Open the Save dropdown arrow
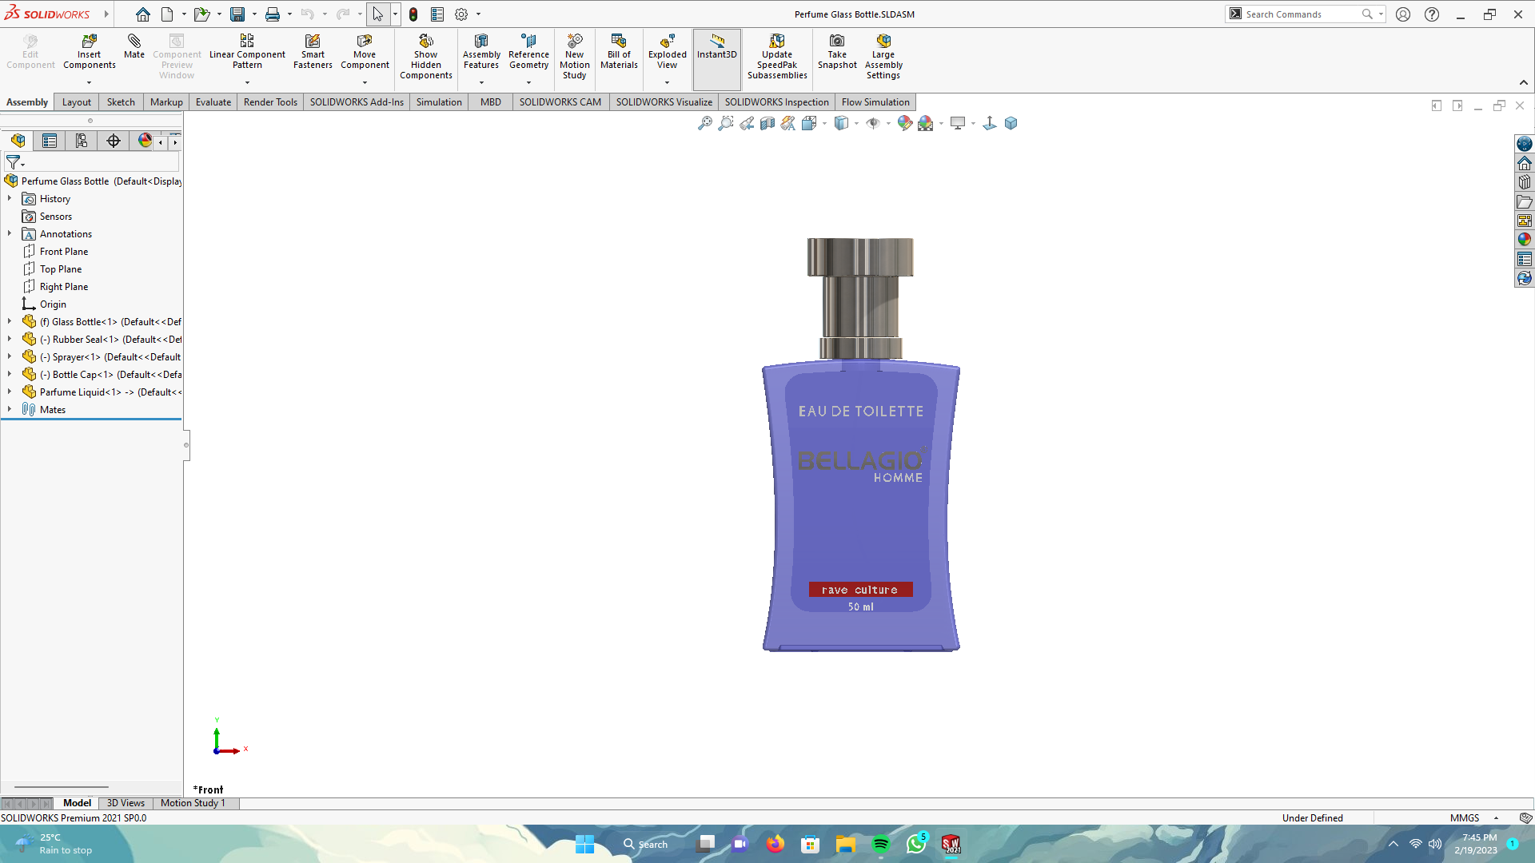Screen dimensions: 1535x863 click(x=254, y=14)
